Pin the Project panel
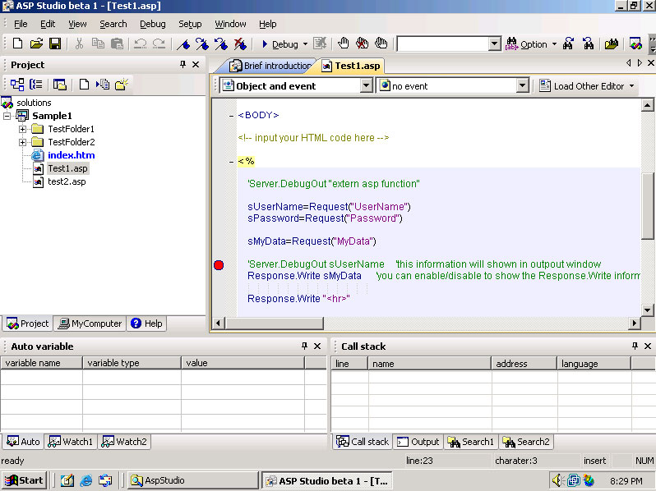This screenshot has width=656, height=491. 182,64
